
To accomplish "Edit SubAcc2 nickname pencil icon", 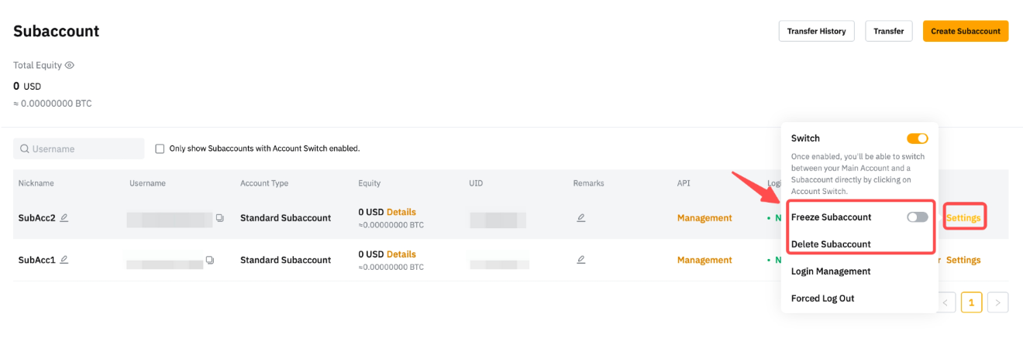I will pyautogui.click(x=64, y=217).
